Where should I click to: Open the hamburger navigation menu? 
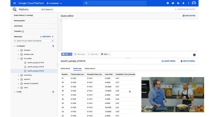[15, 3]
